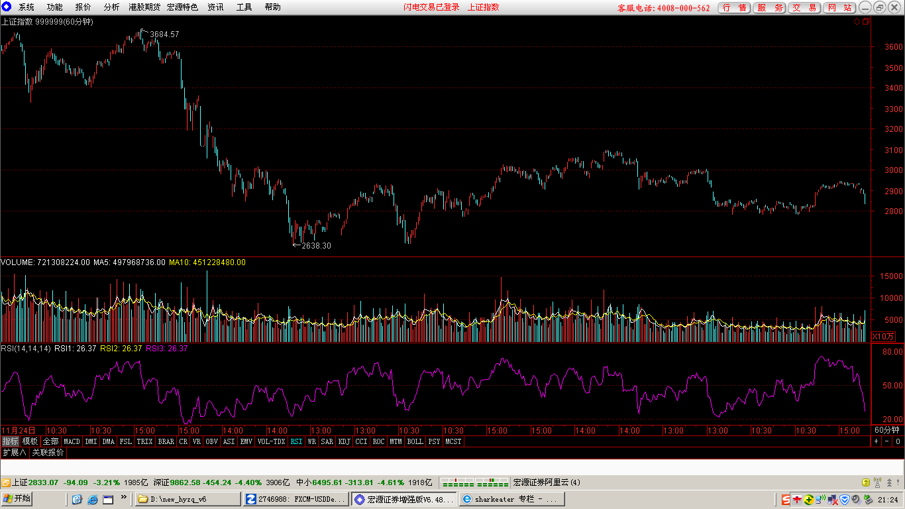905x509 pixels.
Task: Click the 行情 button at top right
Action: tap(734, 8)
